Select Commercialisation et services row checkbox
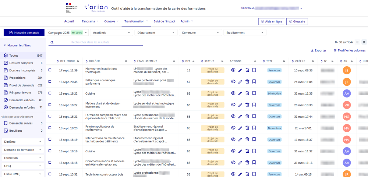368x177 pixels. (50, 162)
